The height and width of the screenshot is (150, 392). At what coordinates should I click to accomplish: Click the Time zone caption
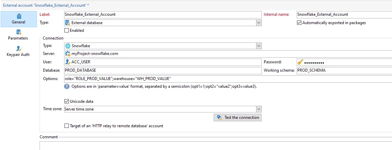[x=52, y=109]
